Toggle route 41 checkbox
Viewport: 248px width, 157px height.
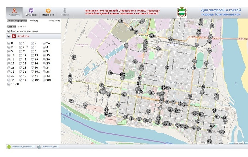(x=33, y=76)
